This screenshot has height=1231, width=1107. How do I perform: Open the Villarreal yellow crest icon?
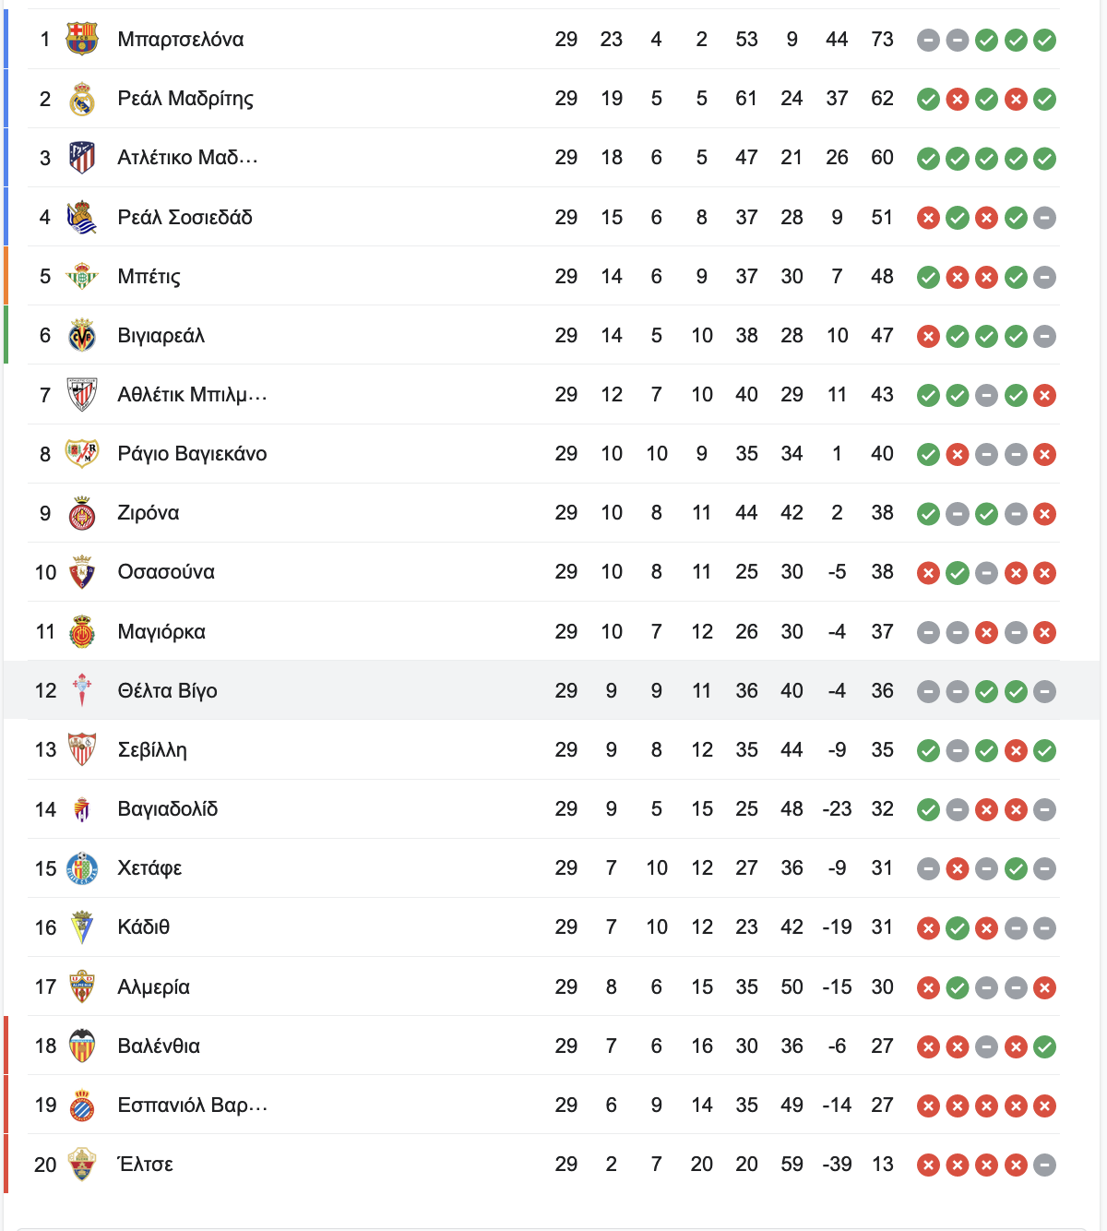tap(82, 336)
